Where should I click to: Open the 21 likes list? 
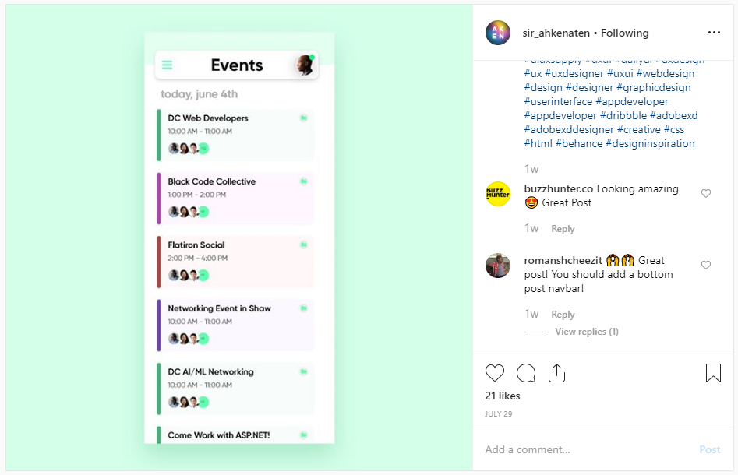(x=503, y=396)
